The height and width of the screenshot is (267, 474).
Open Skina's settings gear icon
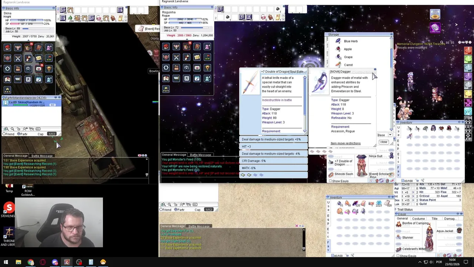click(x=7, y=69)
